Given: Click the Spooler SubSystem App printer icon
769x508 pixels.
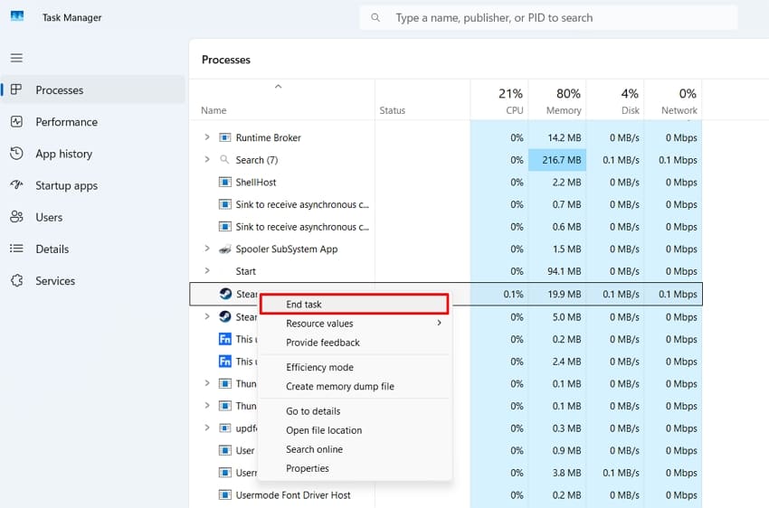Looking at the screenshot, I should click(x=224, y=249).
